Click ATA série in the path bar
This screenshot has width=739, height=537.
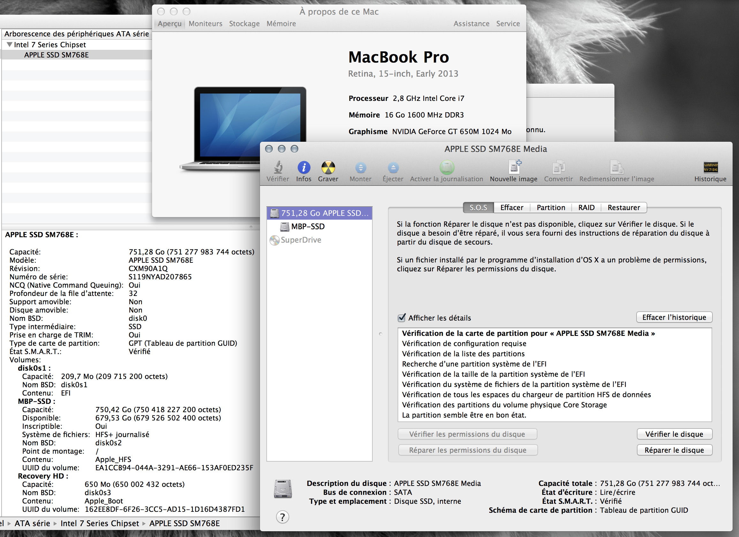32,523
